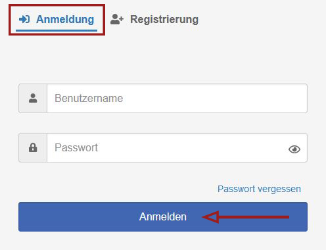This screenshot has width=326, height=250.
Task: Open the Passwort vergessen link
Action: pos(259,189)
